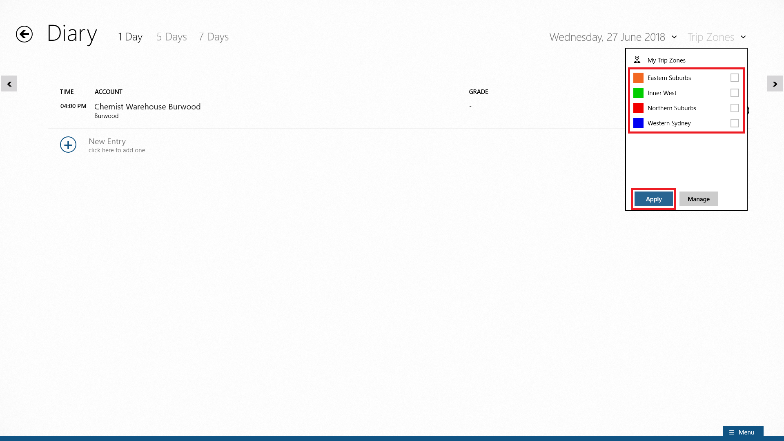Enable the Northern Suburbs checkbox
Image resolution: width=784 pixels, height=441 pixels.
point(735,108)
